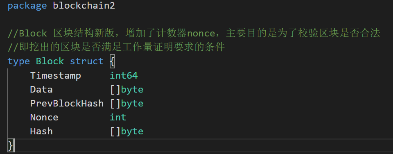Screen dimensions: 393x154
Task: Click the Hash field name
Action: [x=41, y=131]
